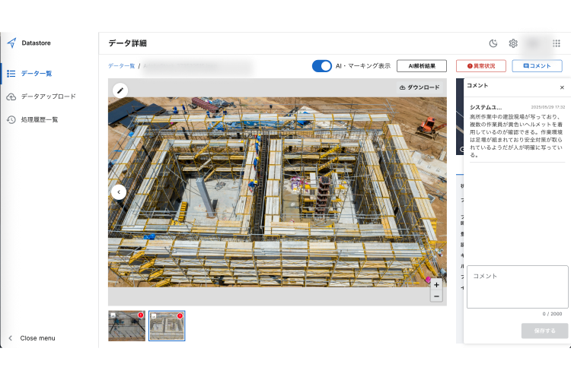Click the 異常状況 button
This screenshot has width=571, height=380.
coord(481,66)
